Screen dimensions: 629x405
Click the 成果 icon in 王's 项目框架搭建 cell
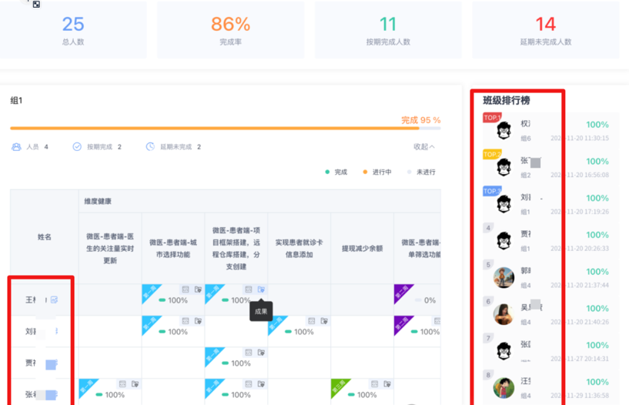coord(262,290)
